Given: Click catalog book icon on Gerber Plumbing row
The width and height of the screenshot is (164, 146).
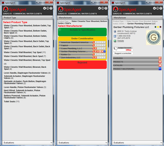Looking at the screenshot, I should click(x=102, y=51).
